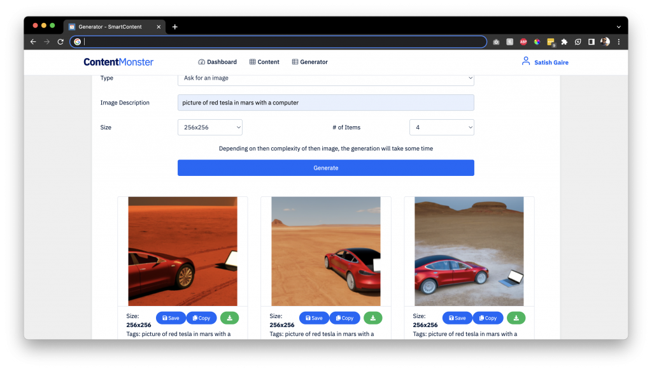Focus the browser address bar
Viewport: 652px width, 371px height.
(278, 41)
